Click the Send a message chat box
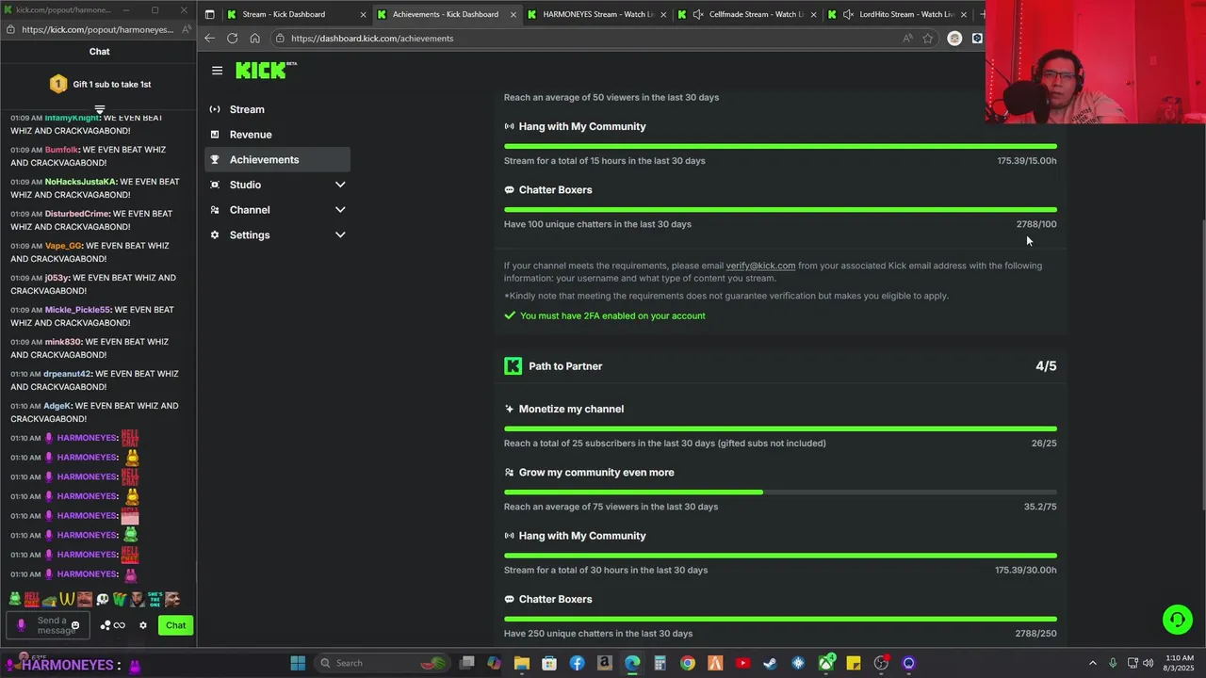The image size is (1206, 678). [x=48, y=625]
